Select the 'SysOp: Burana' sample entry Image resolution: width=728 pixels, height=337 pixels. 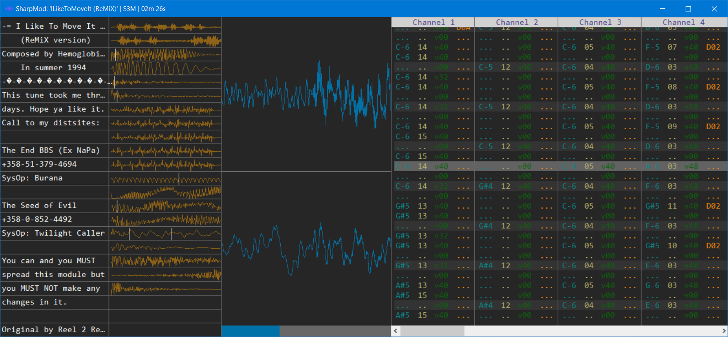[54, 178]
